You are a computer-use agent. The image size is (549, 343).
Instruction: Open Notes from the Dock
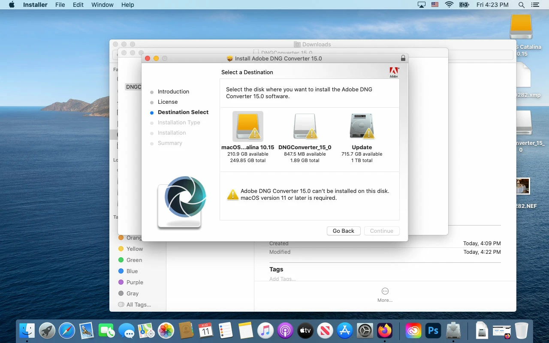pos(246,331)
